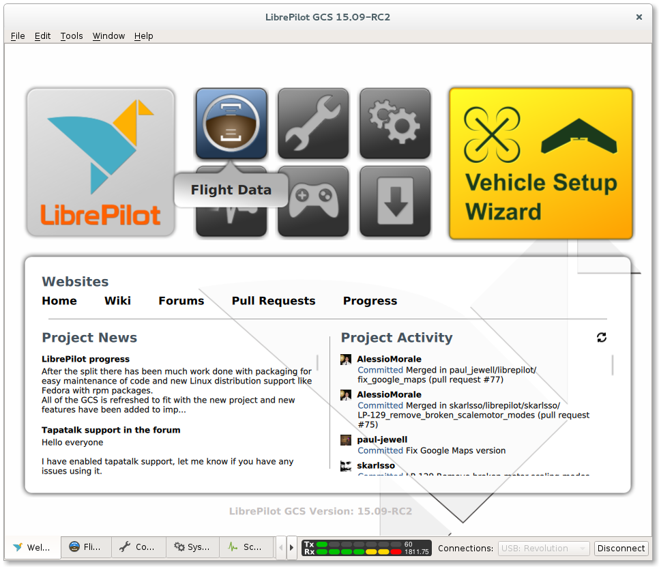659x567 pixels.
Task: Switch to the Scopes bottom tab
Action: point(246,547)
